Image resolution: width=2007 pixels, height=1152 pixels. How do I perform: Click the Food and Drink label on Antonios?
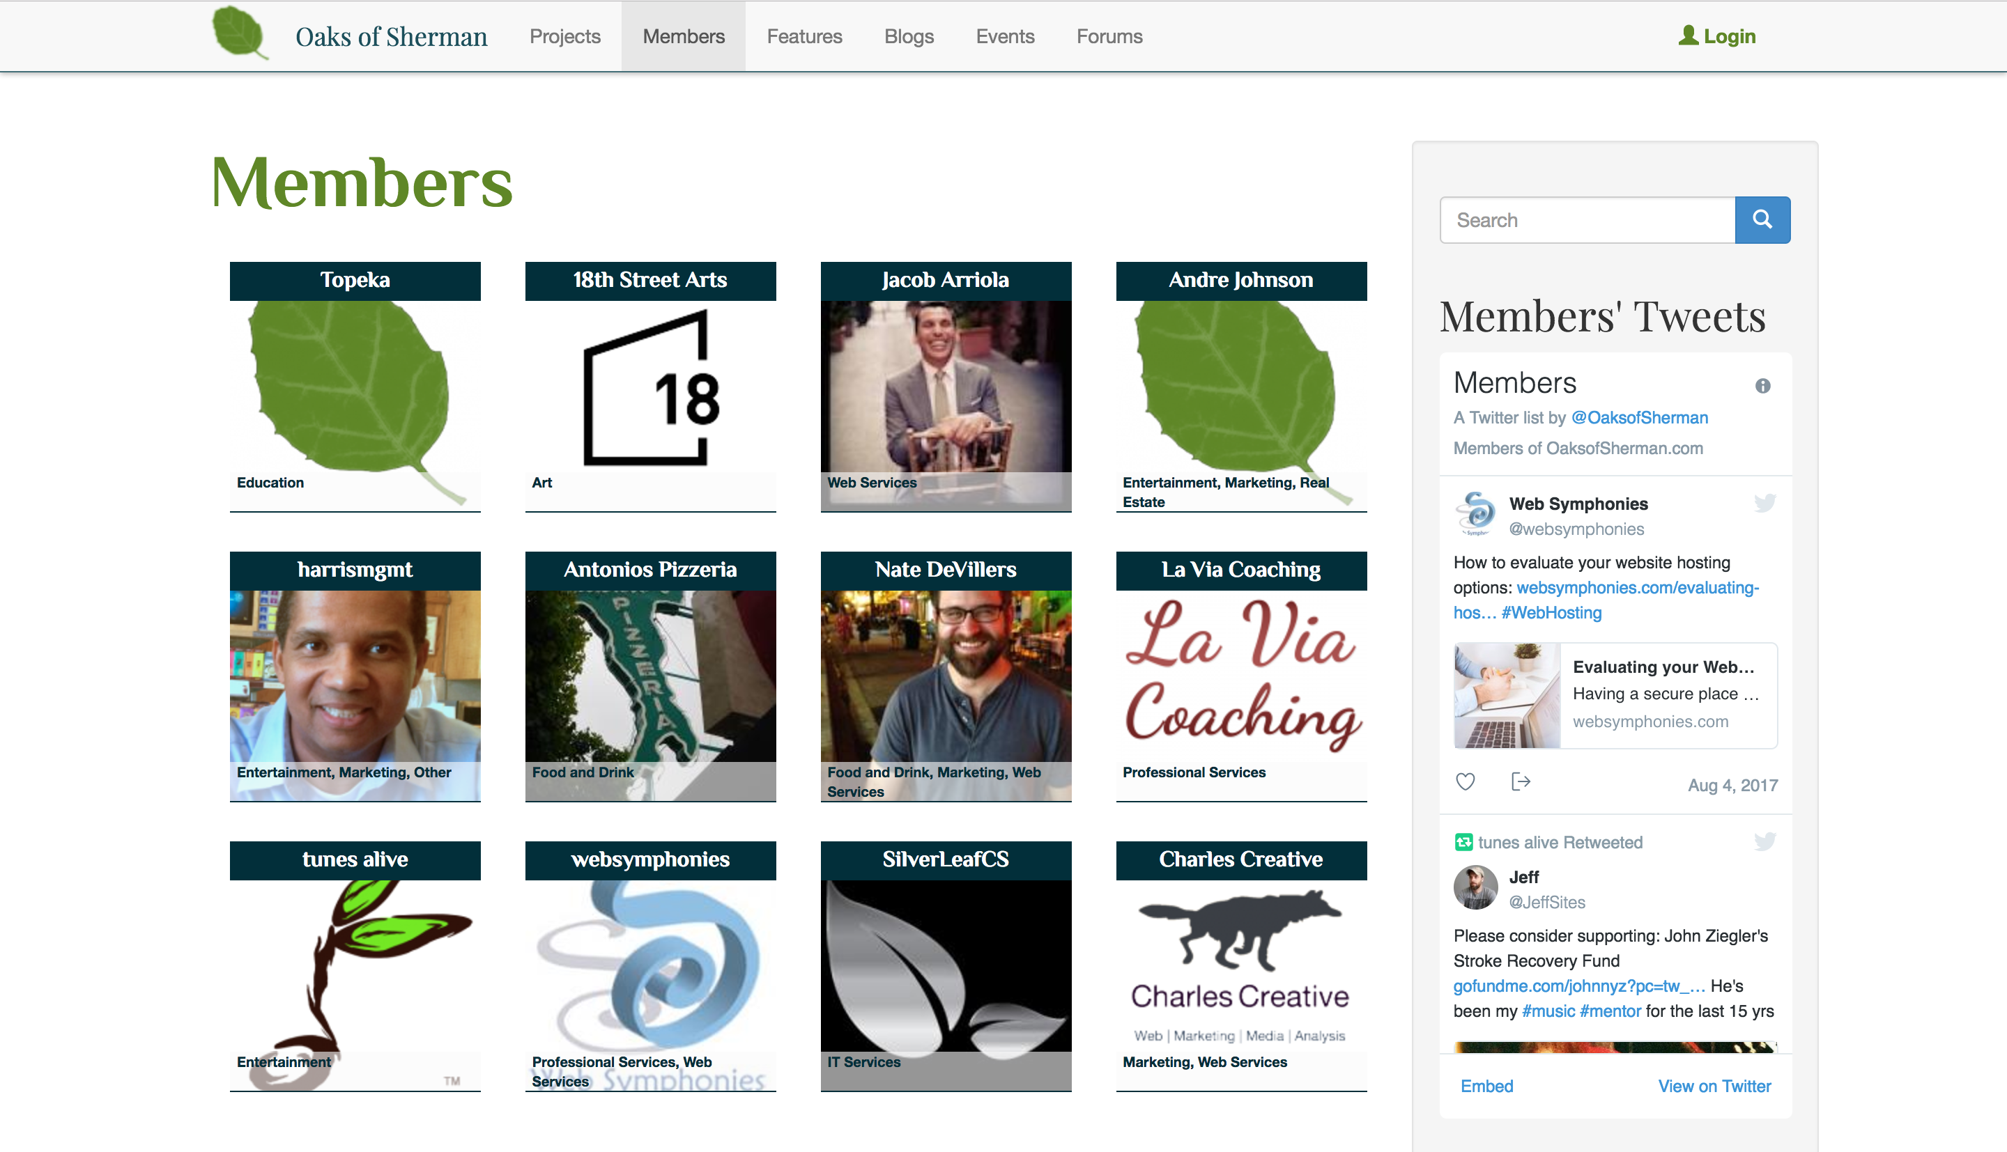[583, 772]
